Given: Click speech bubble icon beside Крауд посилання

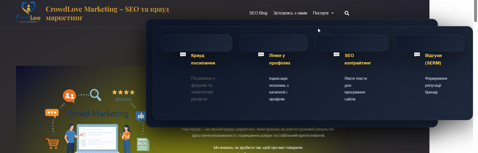Looking at the screenshot, I should pos(183,55).
